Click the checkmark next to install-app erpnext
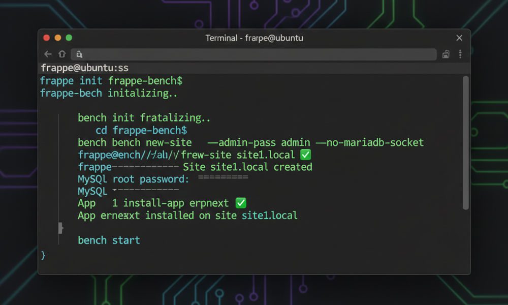The image size is (508, 305). [240, 203]
